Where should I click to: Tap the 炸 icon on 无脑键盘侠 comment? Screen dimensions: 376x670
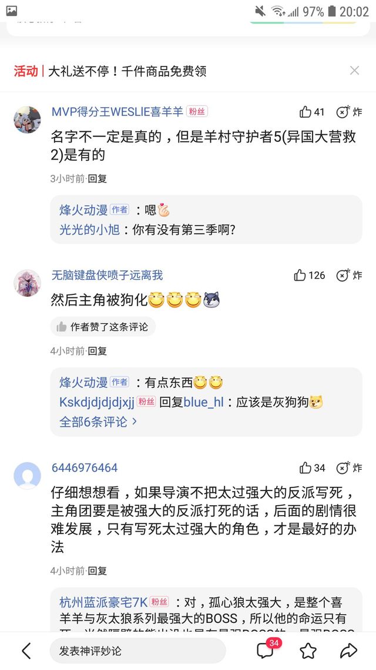coord(349,275)
